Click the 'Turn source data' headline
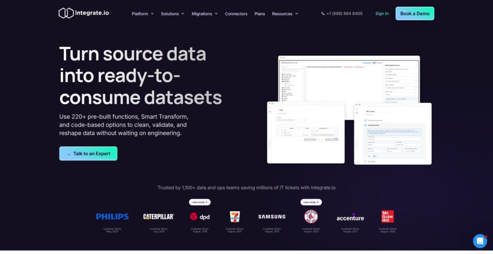The height and width of the screenshot is (254, 493). coord(141,76)
